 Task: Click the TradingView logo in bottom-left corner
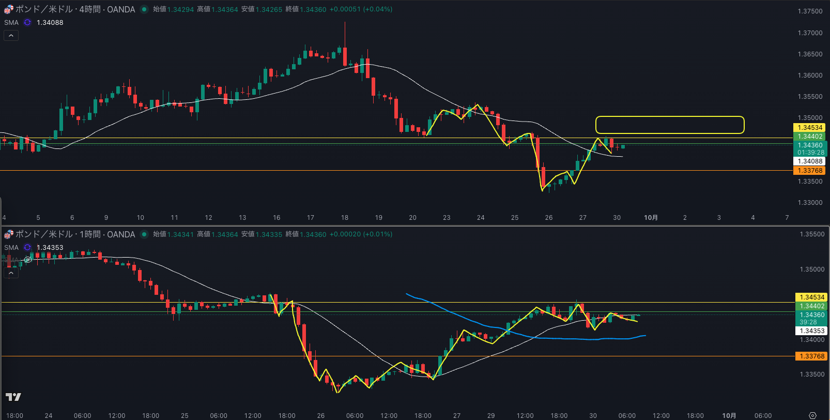click(13, 397)
